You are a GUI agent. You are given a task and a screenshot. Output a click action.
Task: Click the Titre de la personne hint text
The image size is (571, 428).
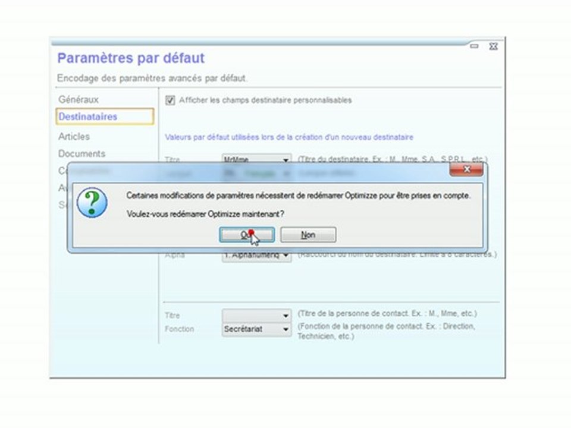coord(387,314)
